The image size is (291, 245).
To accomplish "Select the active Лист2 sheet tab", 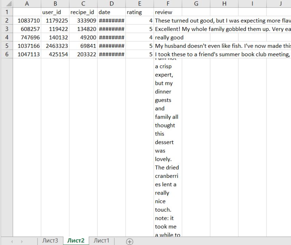I will click(75, 240).
